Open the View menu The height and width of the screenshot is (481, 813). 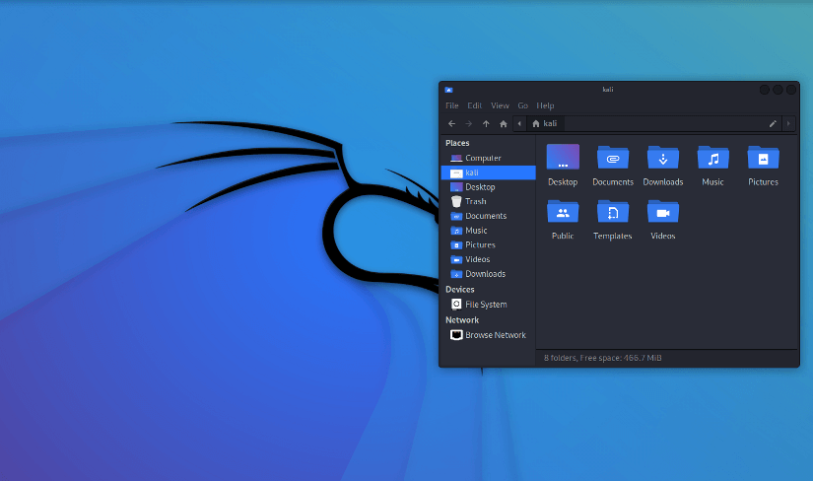point(500,105)
